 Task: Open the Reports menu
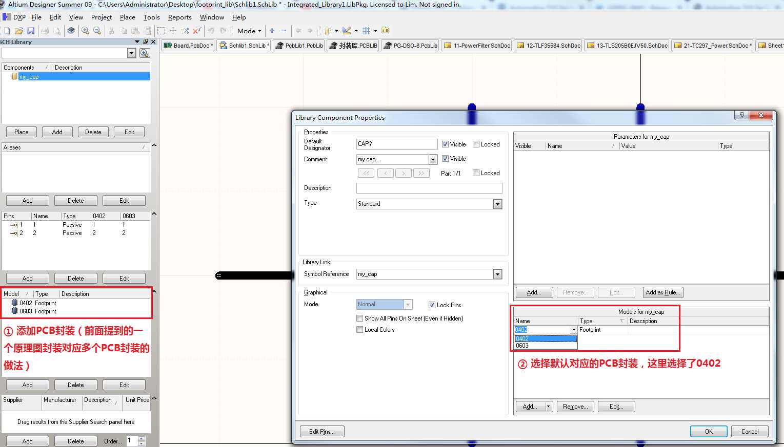[179, 17]
